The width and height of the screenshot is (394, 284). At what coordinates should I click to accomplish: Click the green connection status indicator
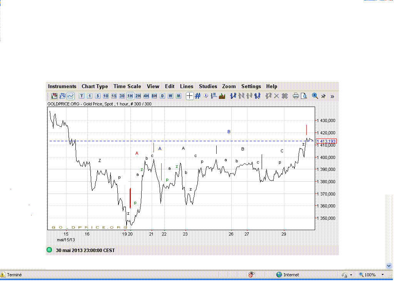[x=49, y=250]
